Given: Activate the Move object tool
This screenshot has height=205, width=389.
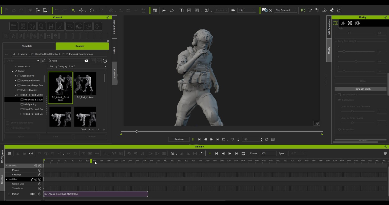Looking at the screenshot, I should click(x=81, y=10).
